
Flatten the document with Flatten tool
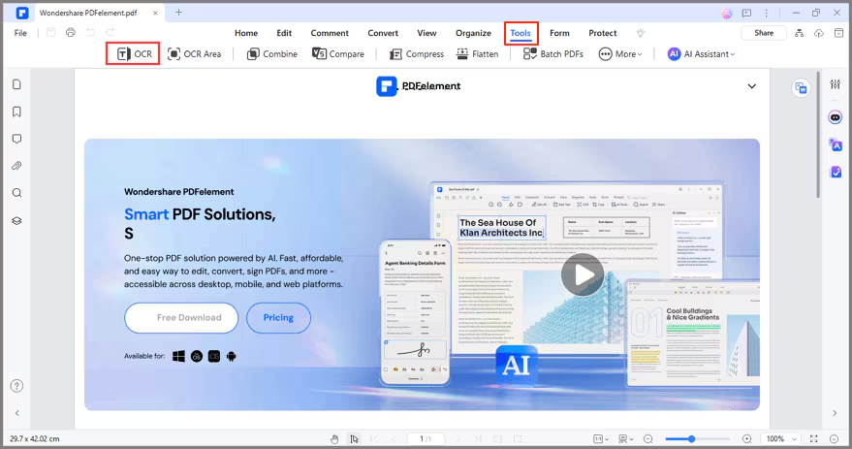[x=477, y=53]
